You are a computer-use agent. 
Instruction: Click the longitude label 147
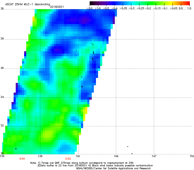pyautogui.click(x=154, y=156)
